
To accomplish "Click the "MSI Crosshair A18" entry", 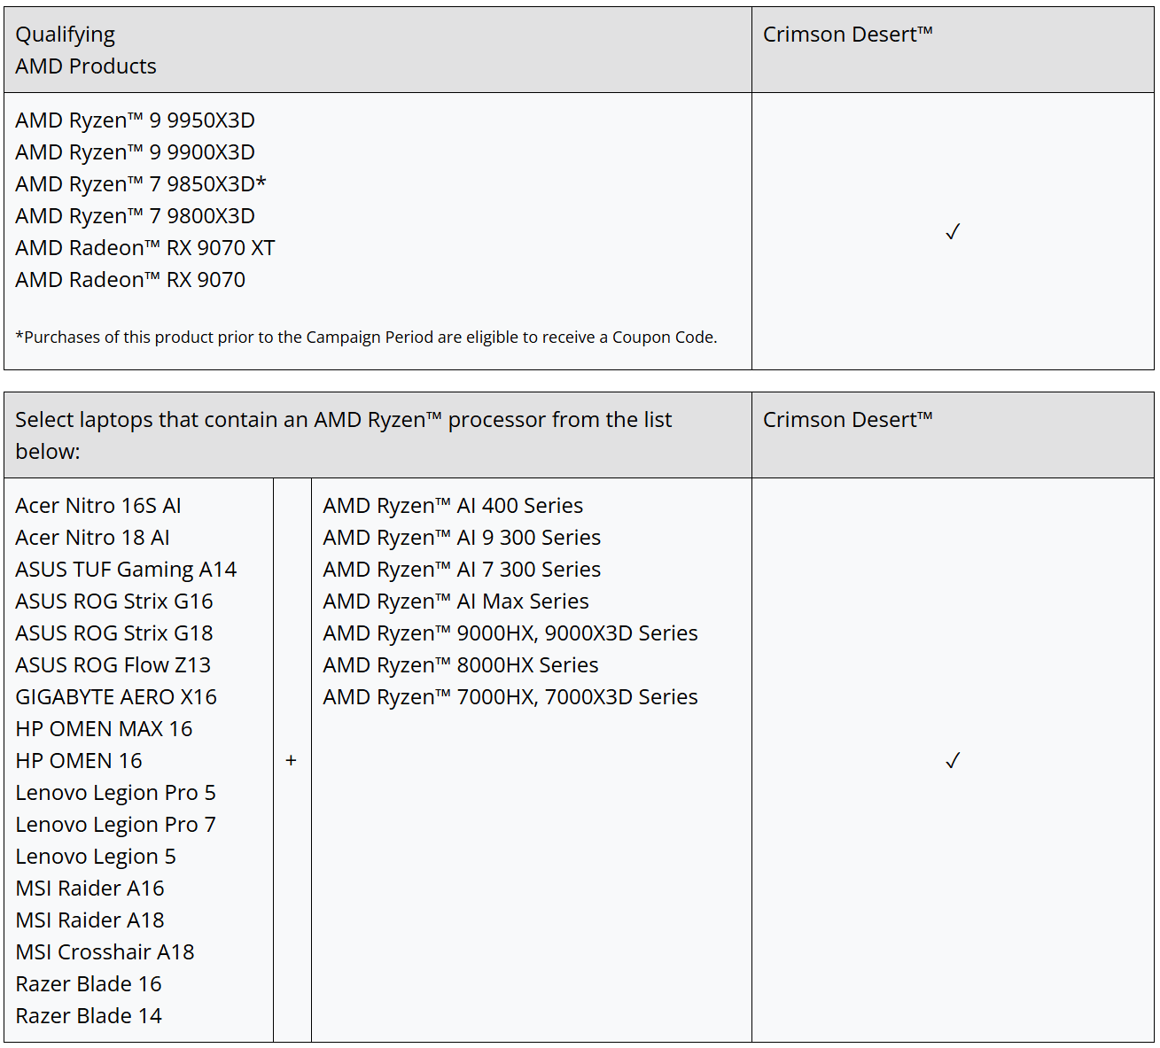I will pyautogui.click(x=105, y=952).
